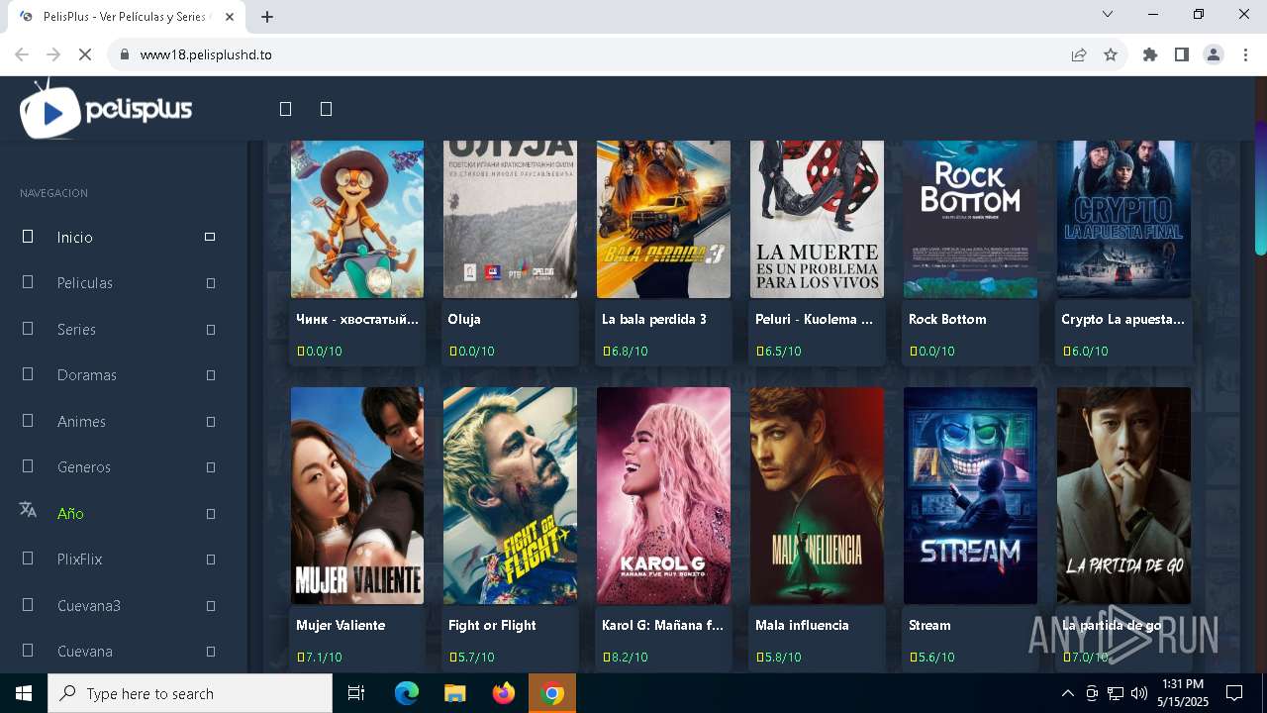Stop loading the page

pos(85,54)
